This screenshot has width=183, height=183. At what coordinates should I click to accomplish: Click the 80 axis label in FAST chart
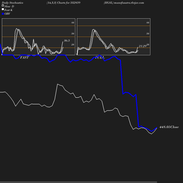73,23
